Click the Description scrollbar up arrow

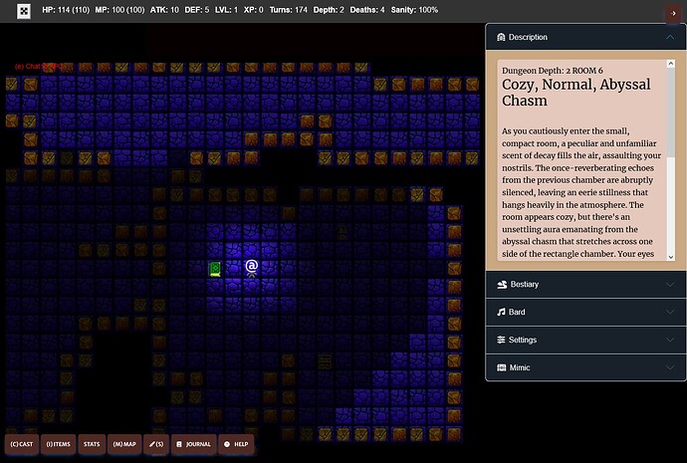pos(671,64)
